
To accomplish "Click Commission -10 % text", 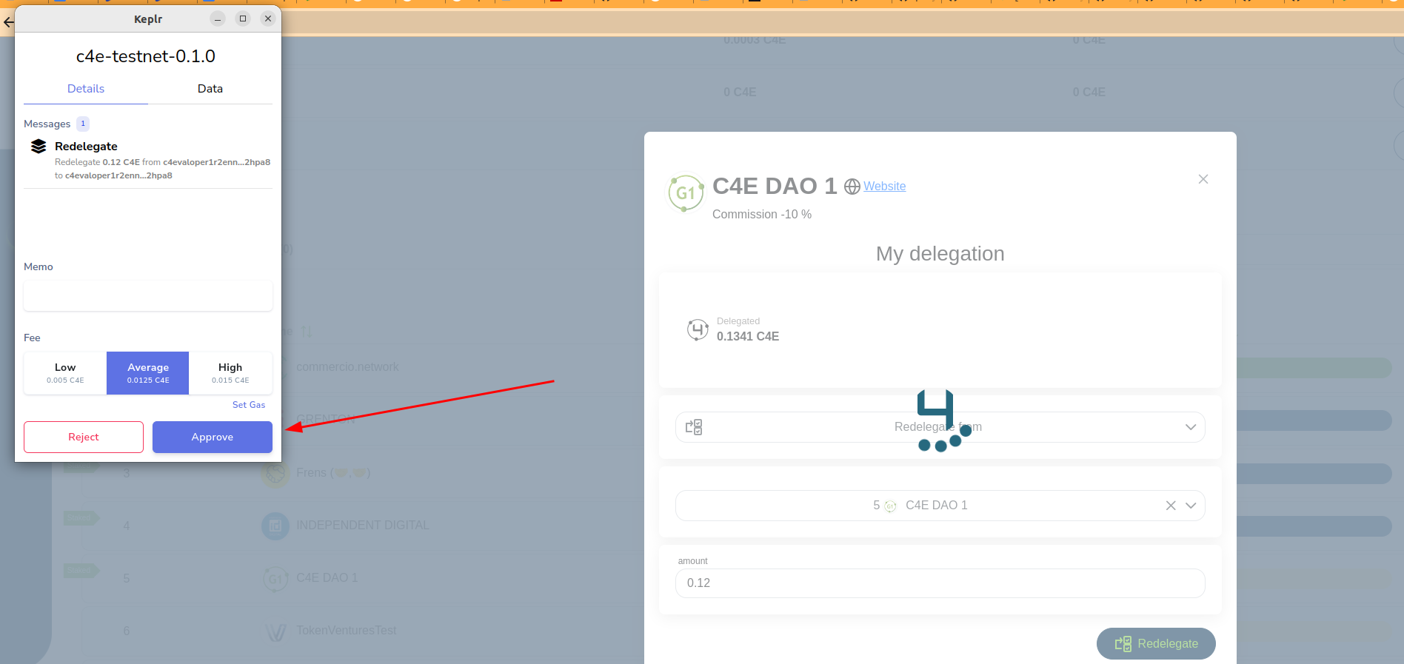I will pos(762,215).
